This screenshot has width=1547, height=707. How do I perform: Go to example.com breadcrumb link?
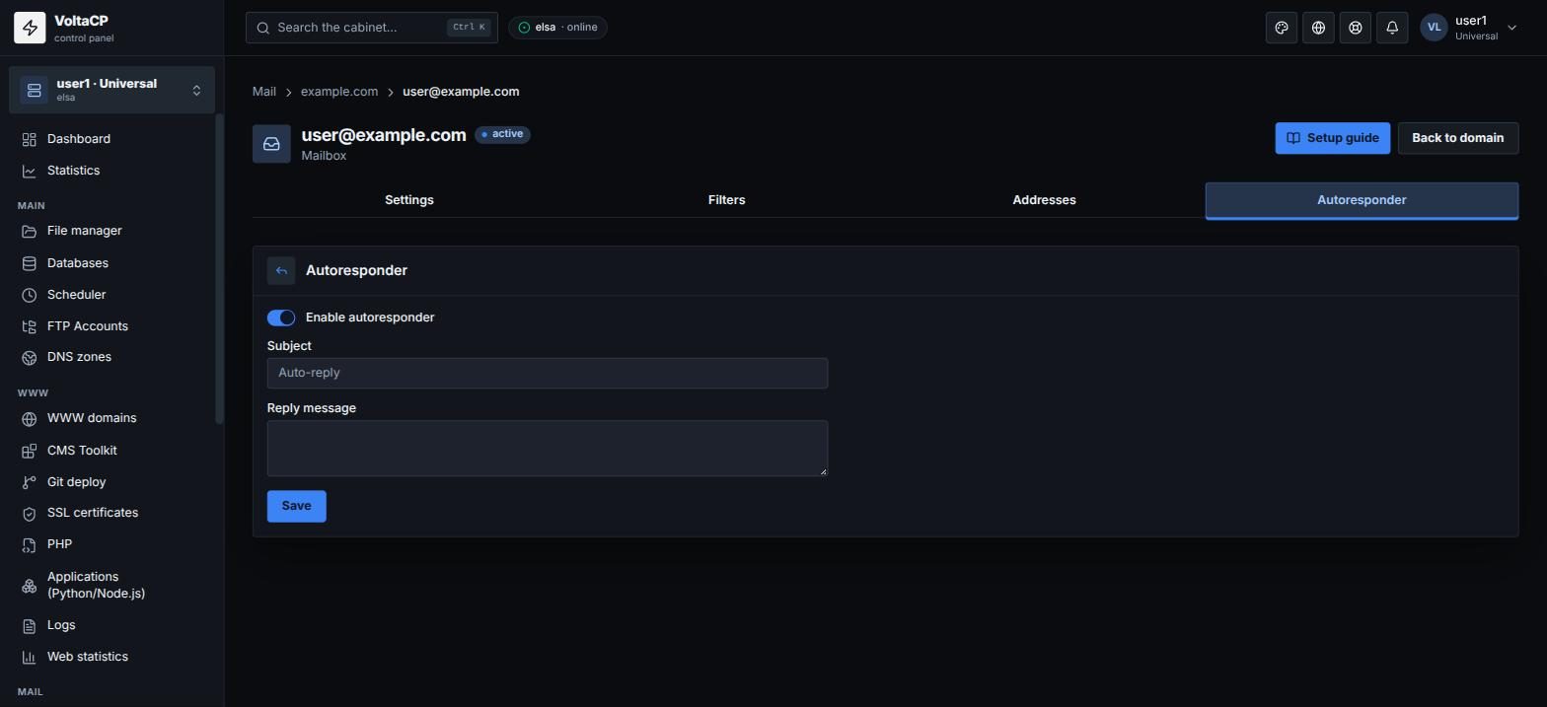pos(339,92)
